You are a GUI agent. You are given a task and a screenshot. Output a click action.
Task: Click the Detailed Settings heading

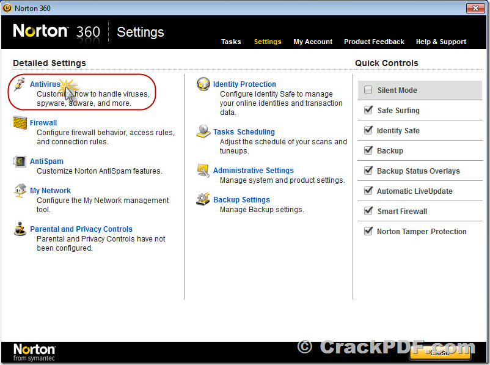coord(49,63)
